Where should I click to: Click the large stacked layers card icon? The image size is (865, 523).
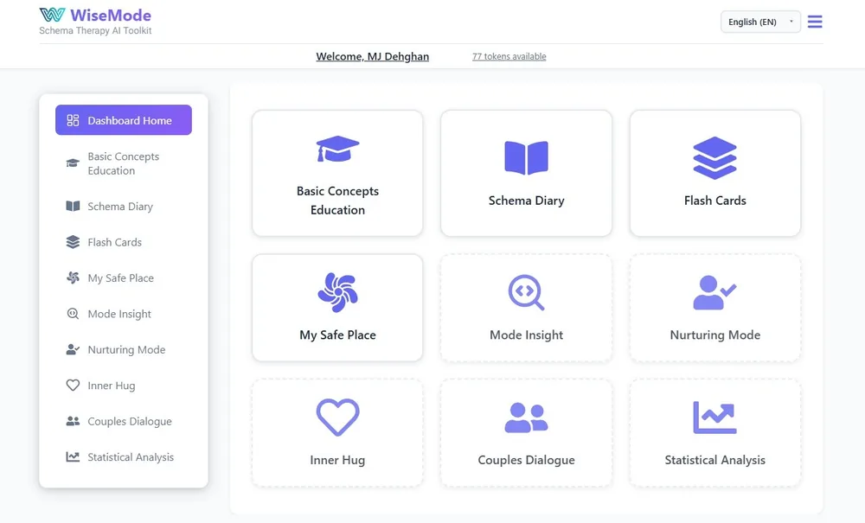(715, 157)
